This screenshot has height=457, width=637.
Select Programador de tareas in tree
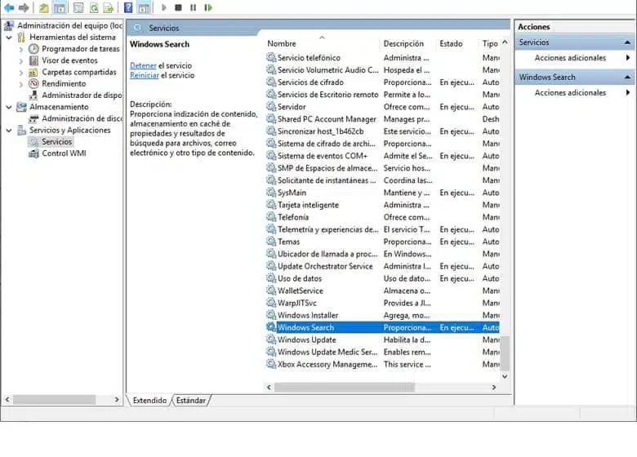point(80,49)
